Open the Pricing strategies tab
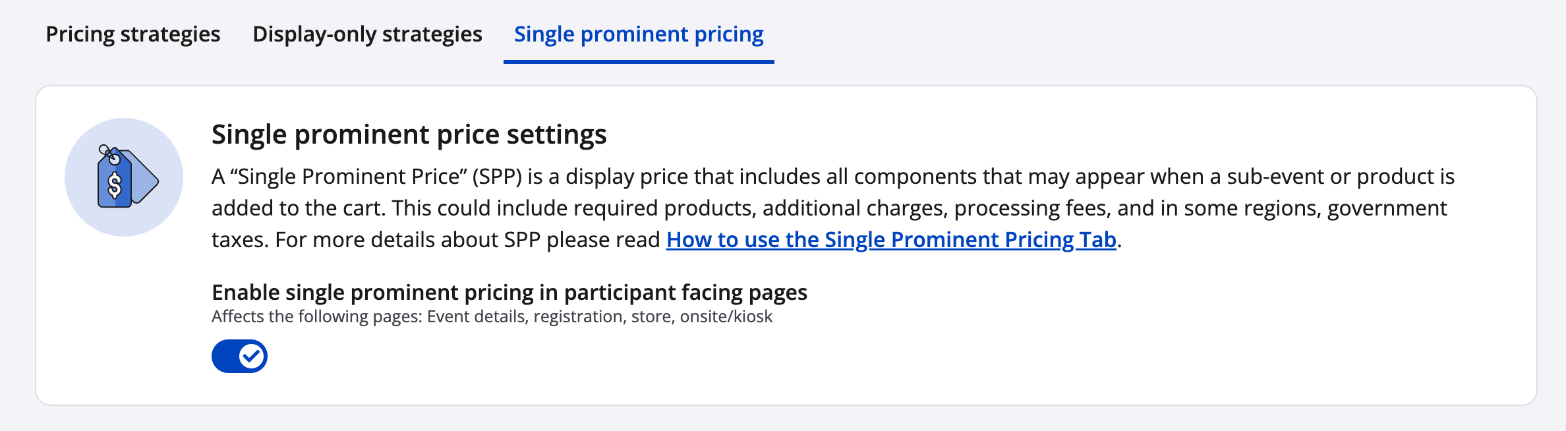The image size is (1566, 431). pos(132,34)
